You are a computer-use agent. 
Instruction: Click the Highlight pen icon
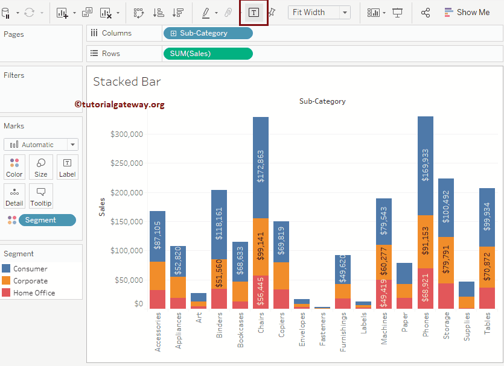(206, 13)
